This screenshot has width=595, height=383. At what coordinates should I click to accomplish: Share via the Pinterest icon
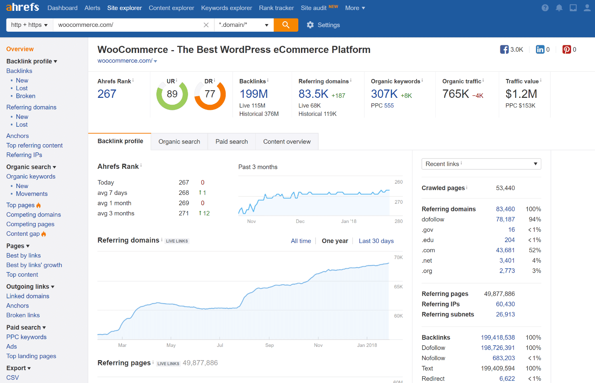[567, 49]
